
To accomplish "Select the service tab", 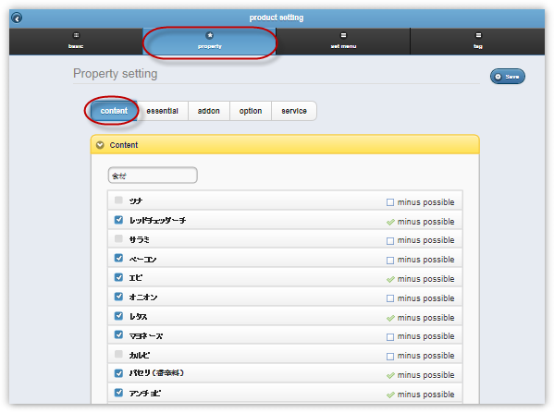I will 294,111.
